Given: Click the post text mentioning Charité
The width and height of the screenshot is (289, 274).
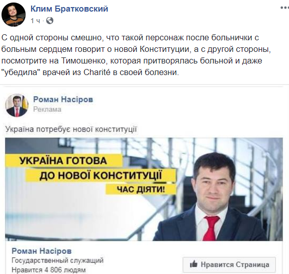Looking at the screenshot, I should [136, 55].
